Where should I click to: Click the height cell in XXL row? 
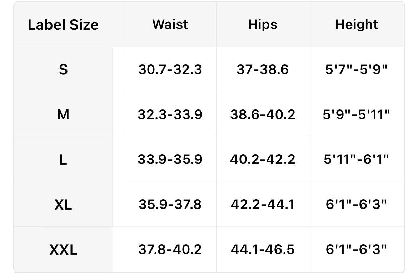coord(356,250)
